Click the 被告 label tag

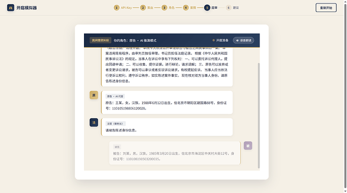tap(117, 147)
